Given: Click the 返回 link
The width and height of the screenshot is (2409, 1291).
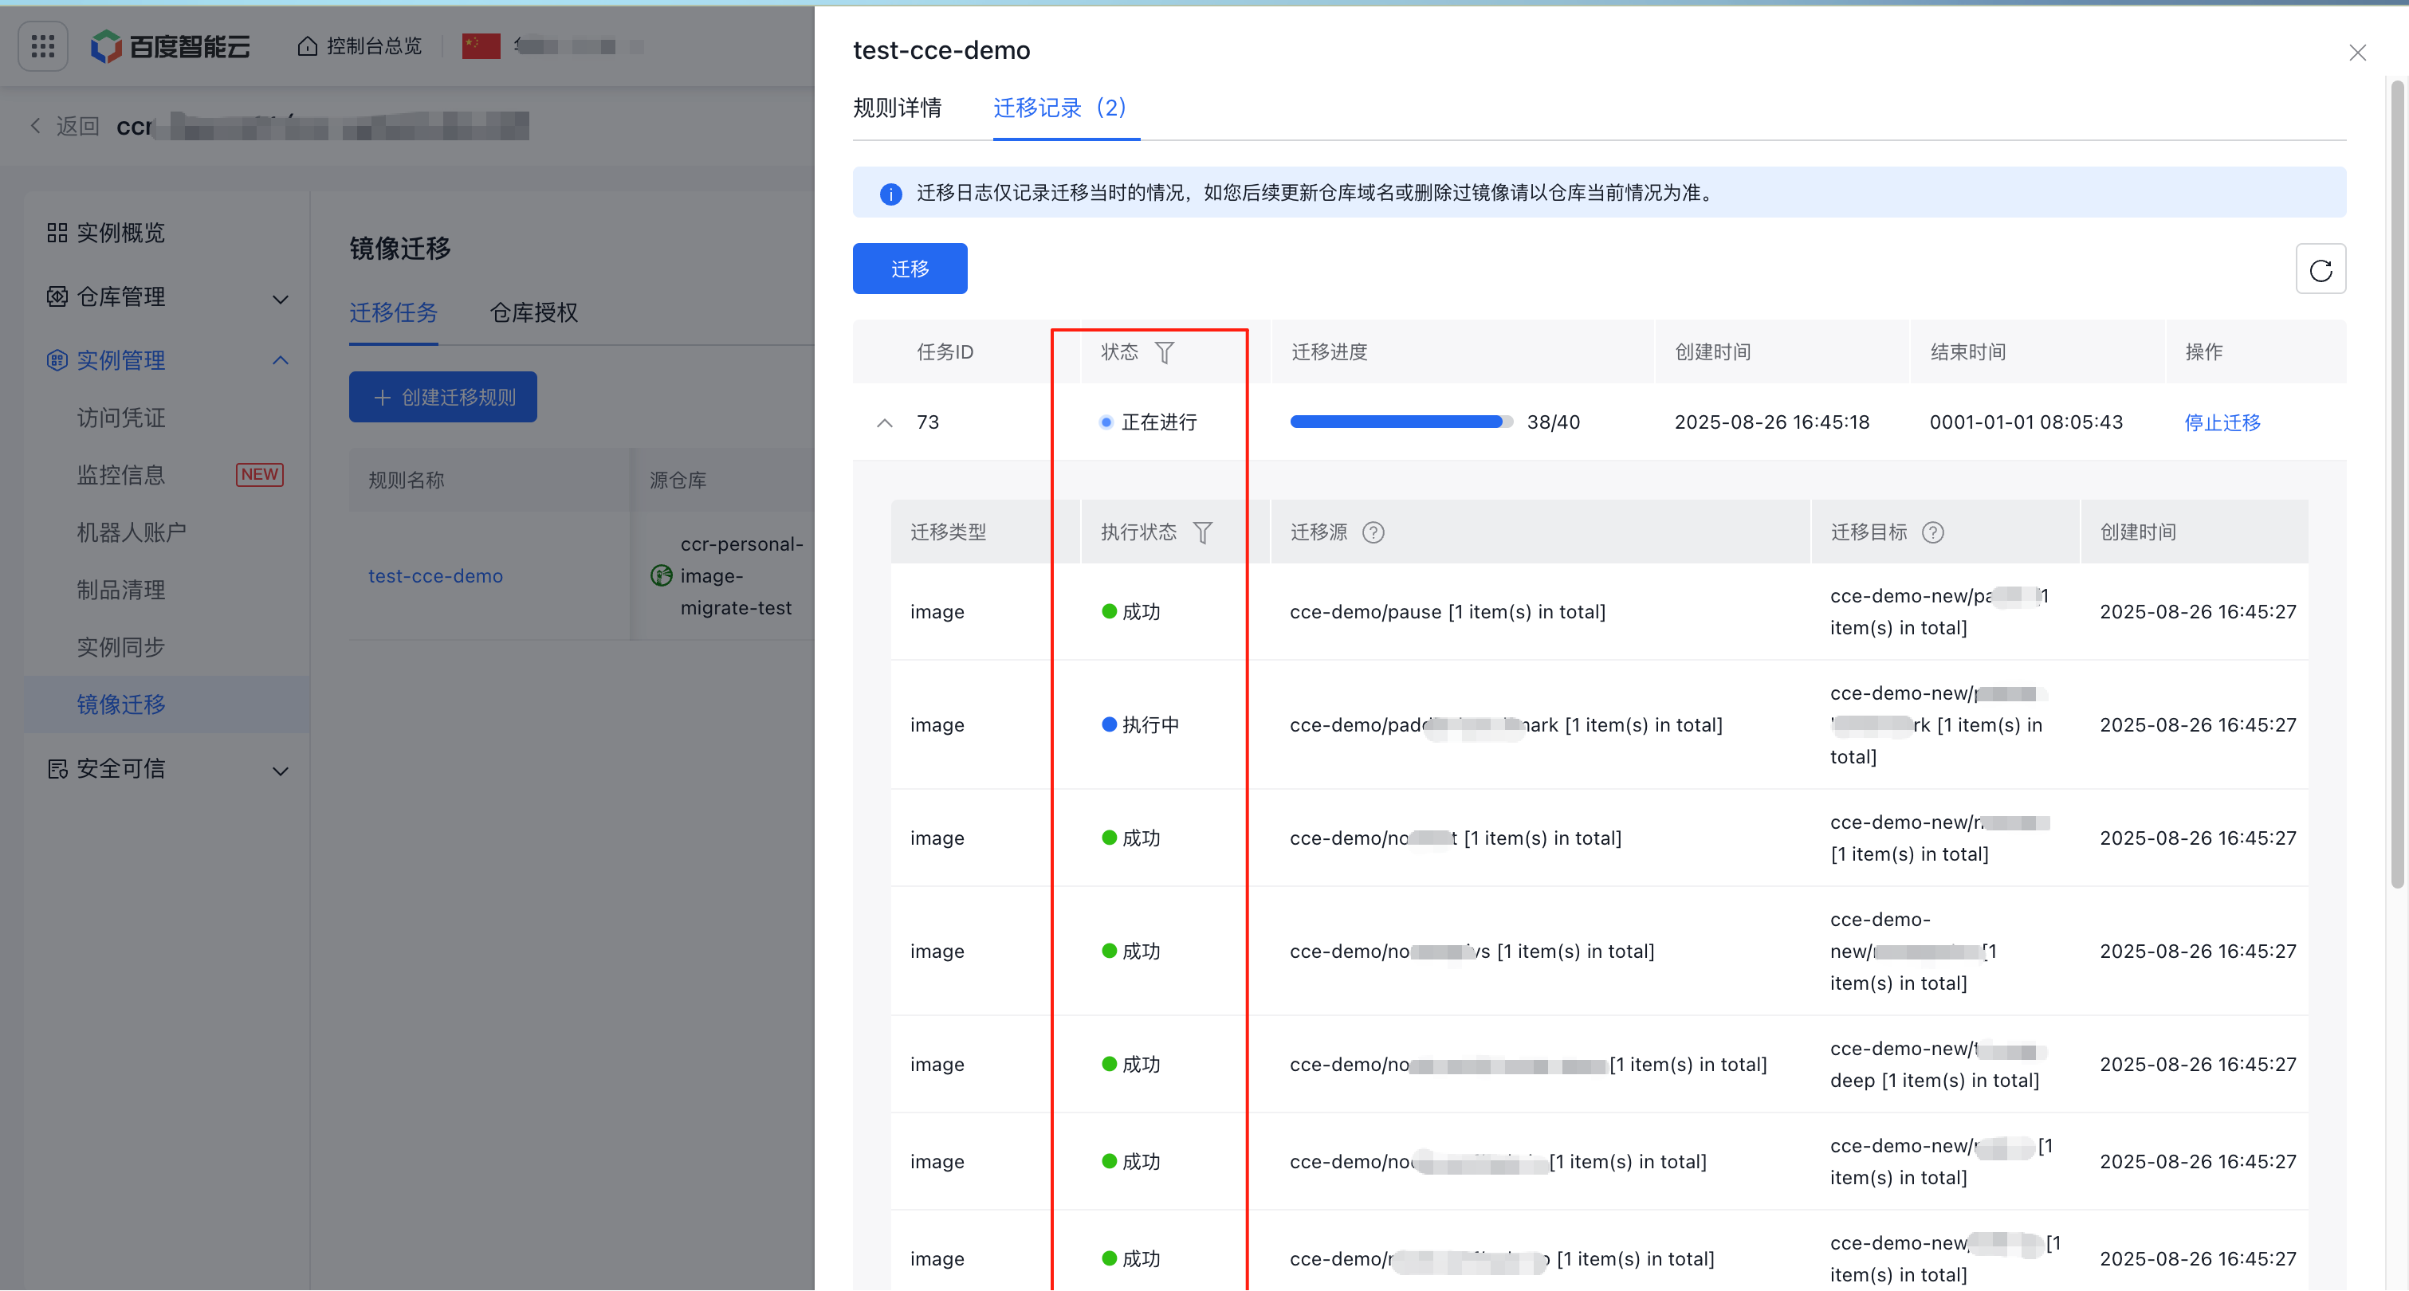Looking at the screenshot, I should (77, 125).
